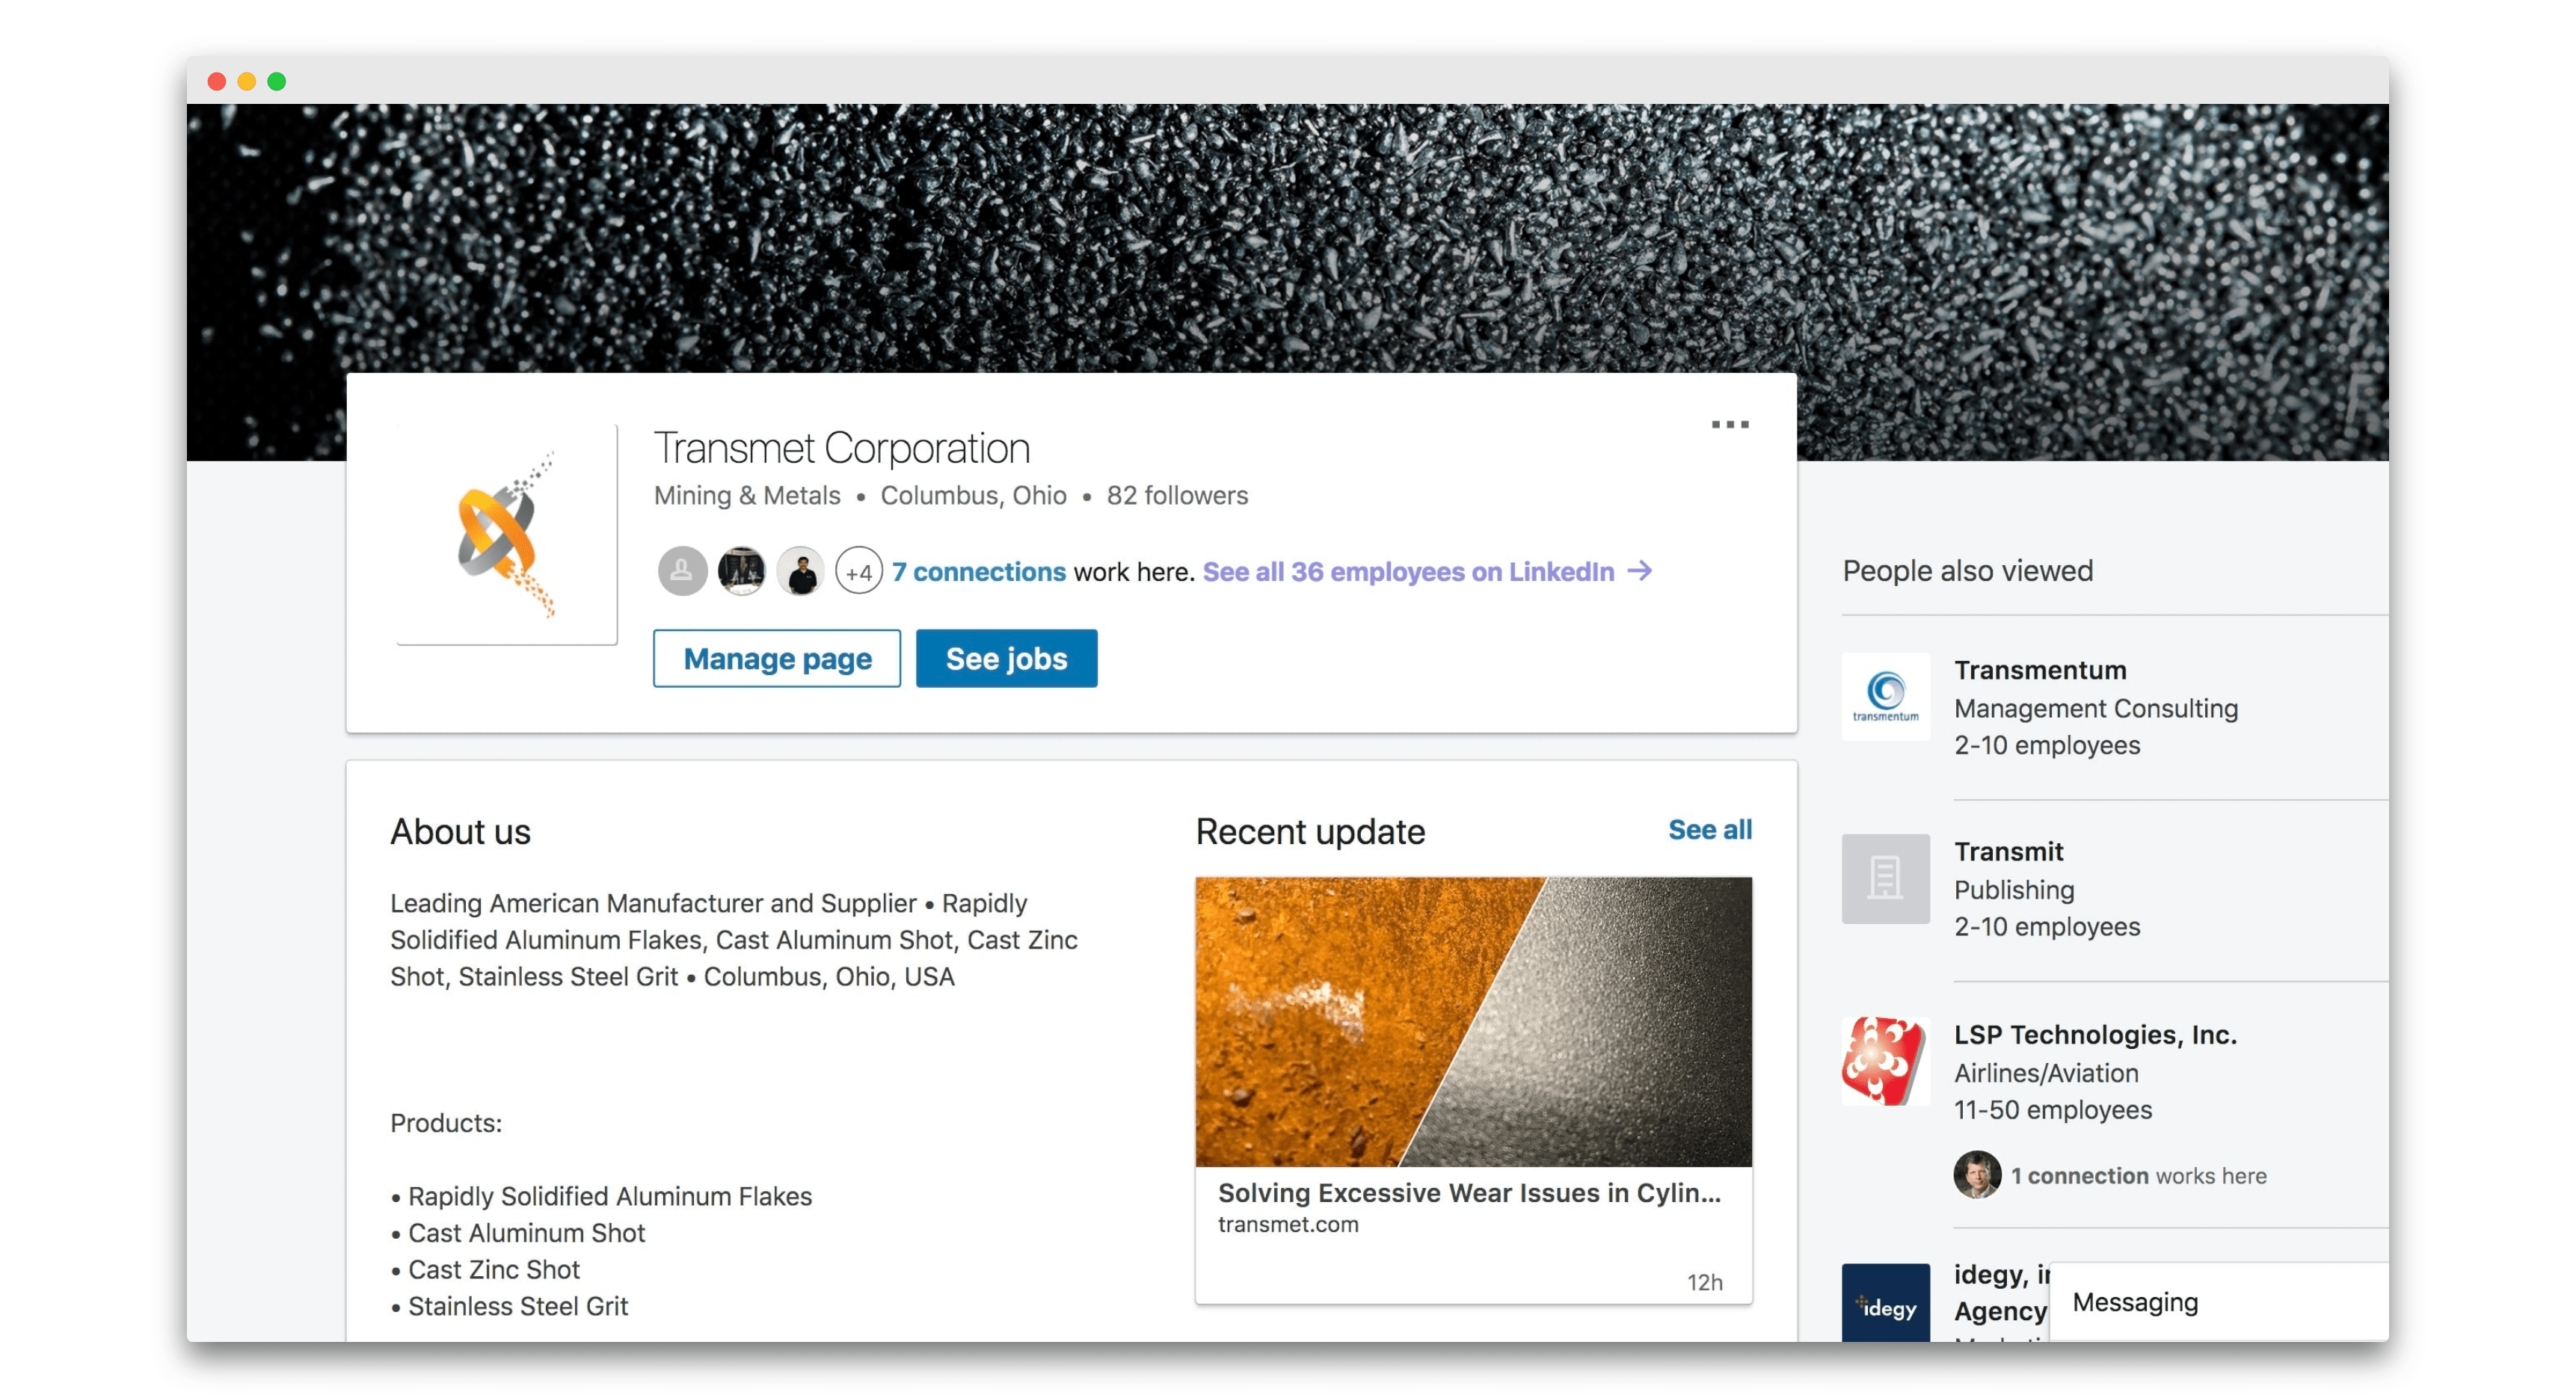
Task: Click the Stainless Steel Grit bullet
Action: coord(509,1306)
